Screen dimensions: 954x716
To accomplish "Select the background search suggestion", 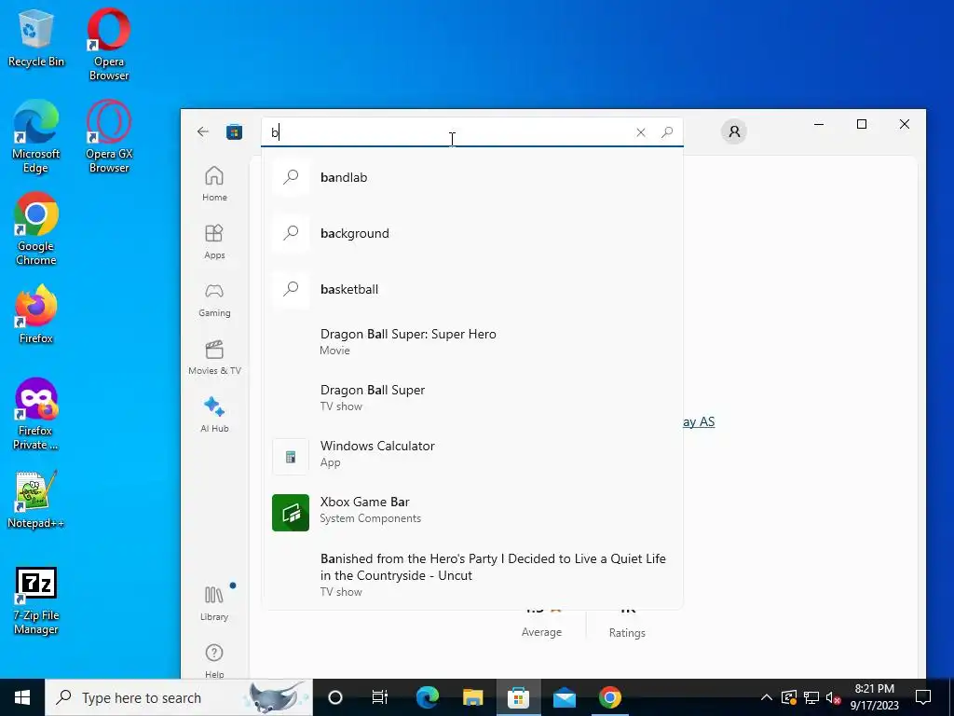I will [x=472, y=233].
